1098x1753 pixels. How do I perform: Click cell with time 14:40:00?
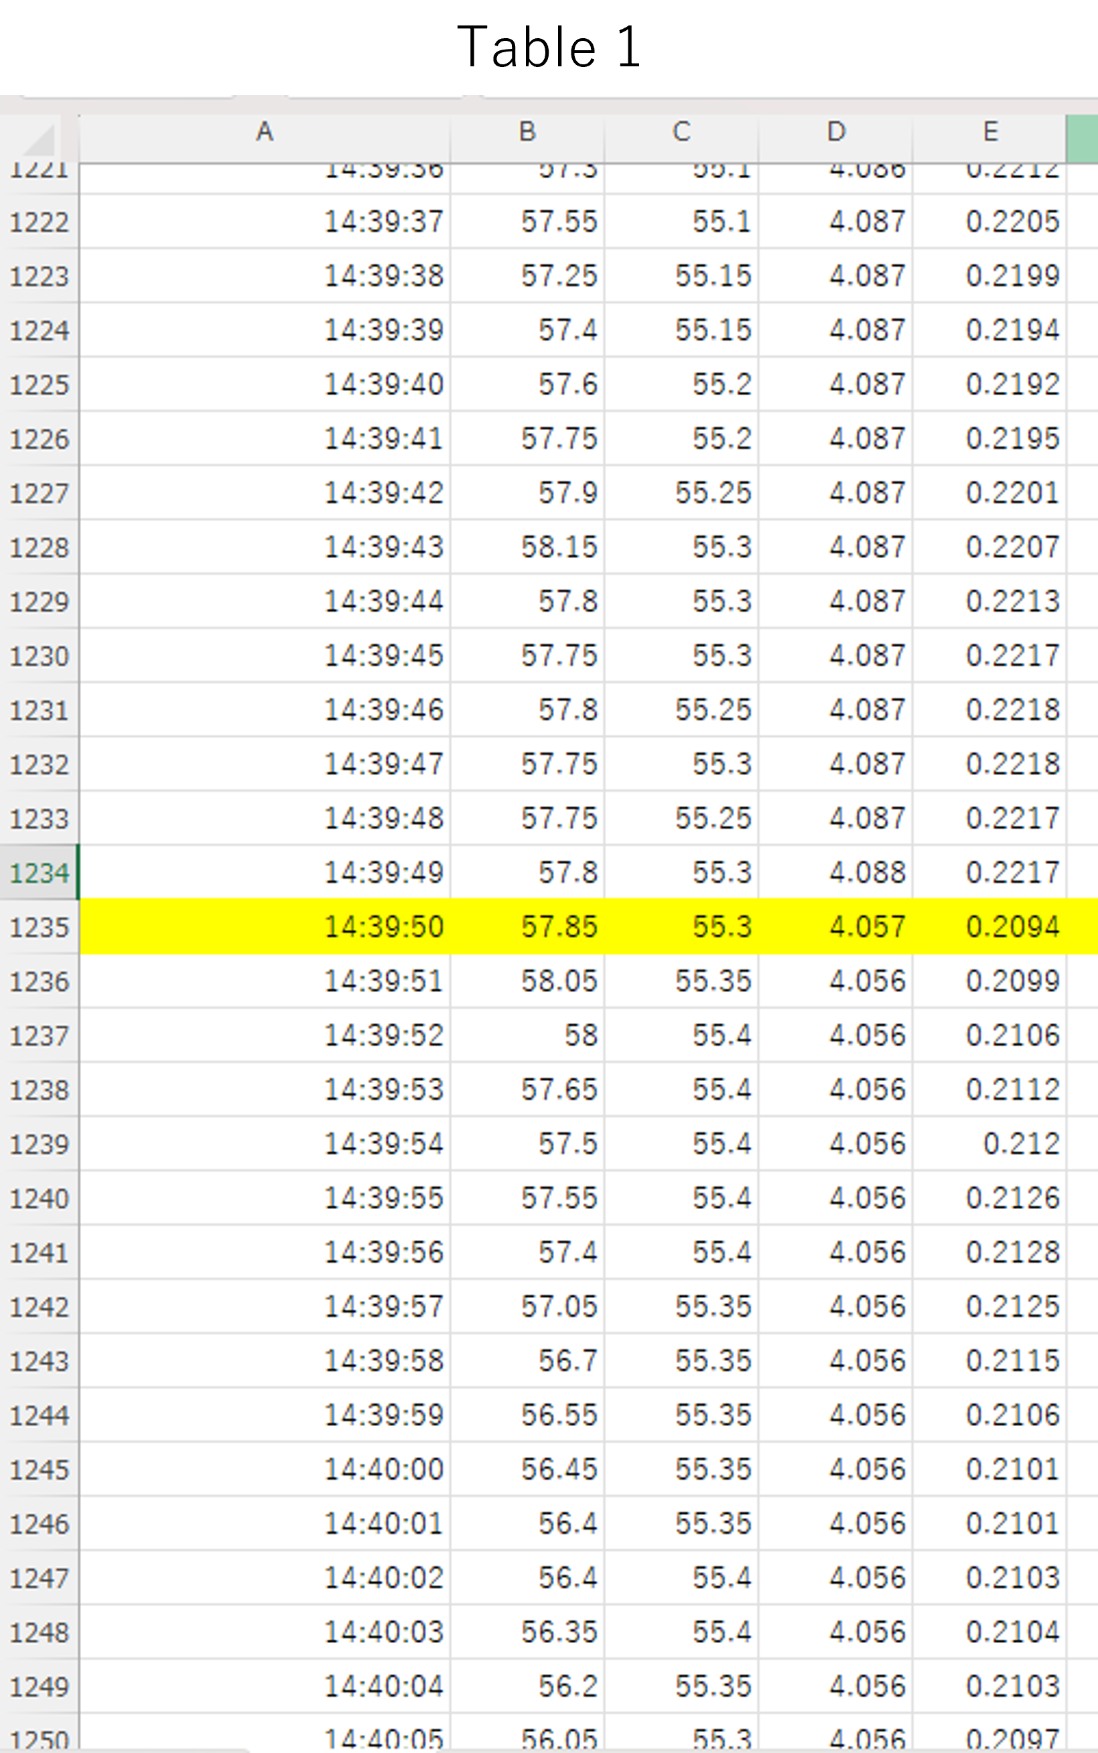pyautogui.click(x=265, y=1468)
